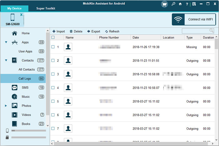Viewport: 219px width, 146px height.
Task: Click the Contacts address book icon
Action: [x=14, y=60]
